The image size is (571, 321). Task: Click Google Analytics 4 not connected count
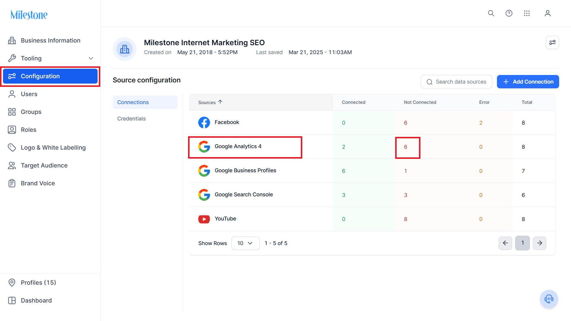point(406,147)
